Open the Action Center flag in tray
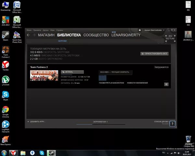The height and width of the screenshot is (156, 195). (175, 153)
